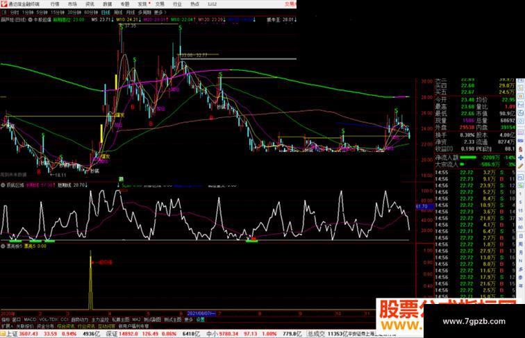
Task: Open the 互动问答 tab
Action: point(106,326)
